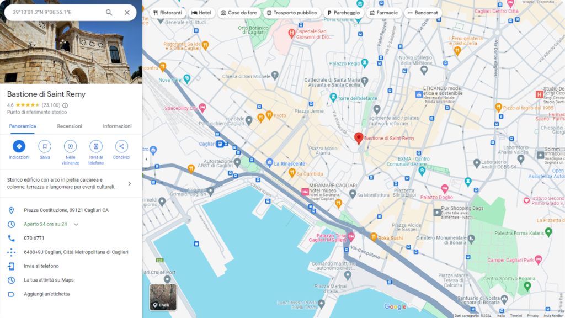565x318 pixels.
Task: Switch to the Informazioni tab
Action: [117, 126]
